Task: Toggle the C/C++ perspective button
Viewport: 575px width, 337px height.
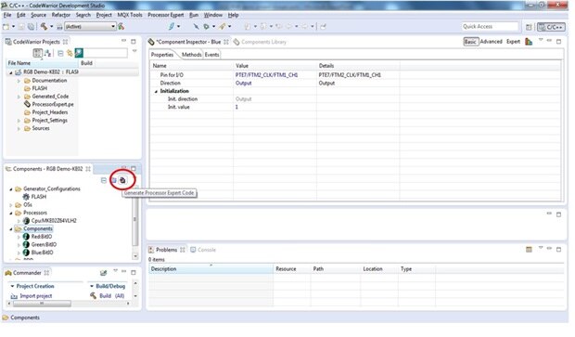Action: pos(551,27)
